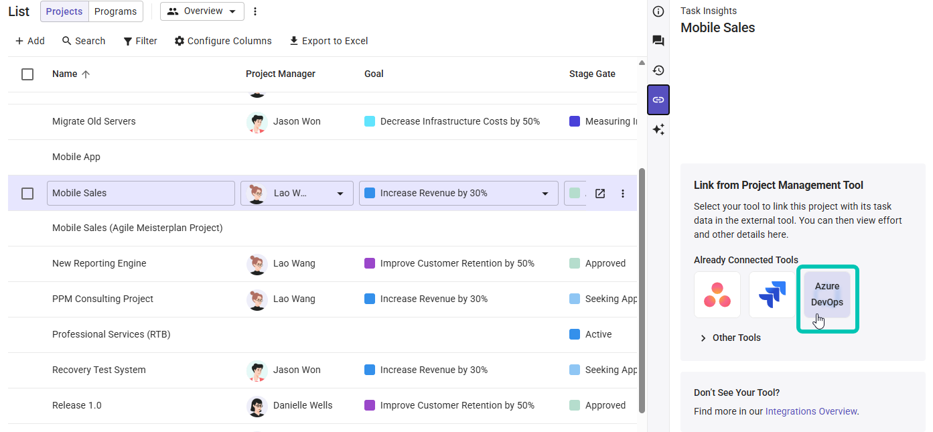
Task: Click the New Reporting Engine project name
Action: coord(99,264)
